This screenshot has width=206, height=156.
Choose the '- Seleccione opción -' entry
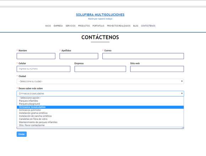coord(100,98)
